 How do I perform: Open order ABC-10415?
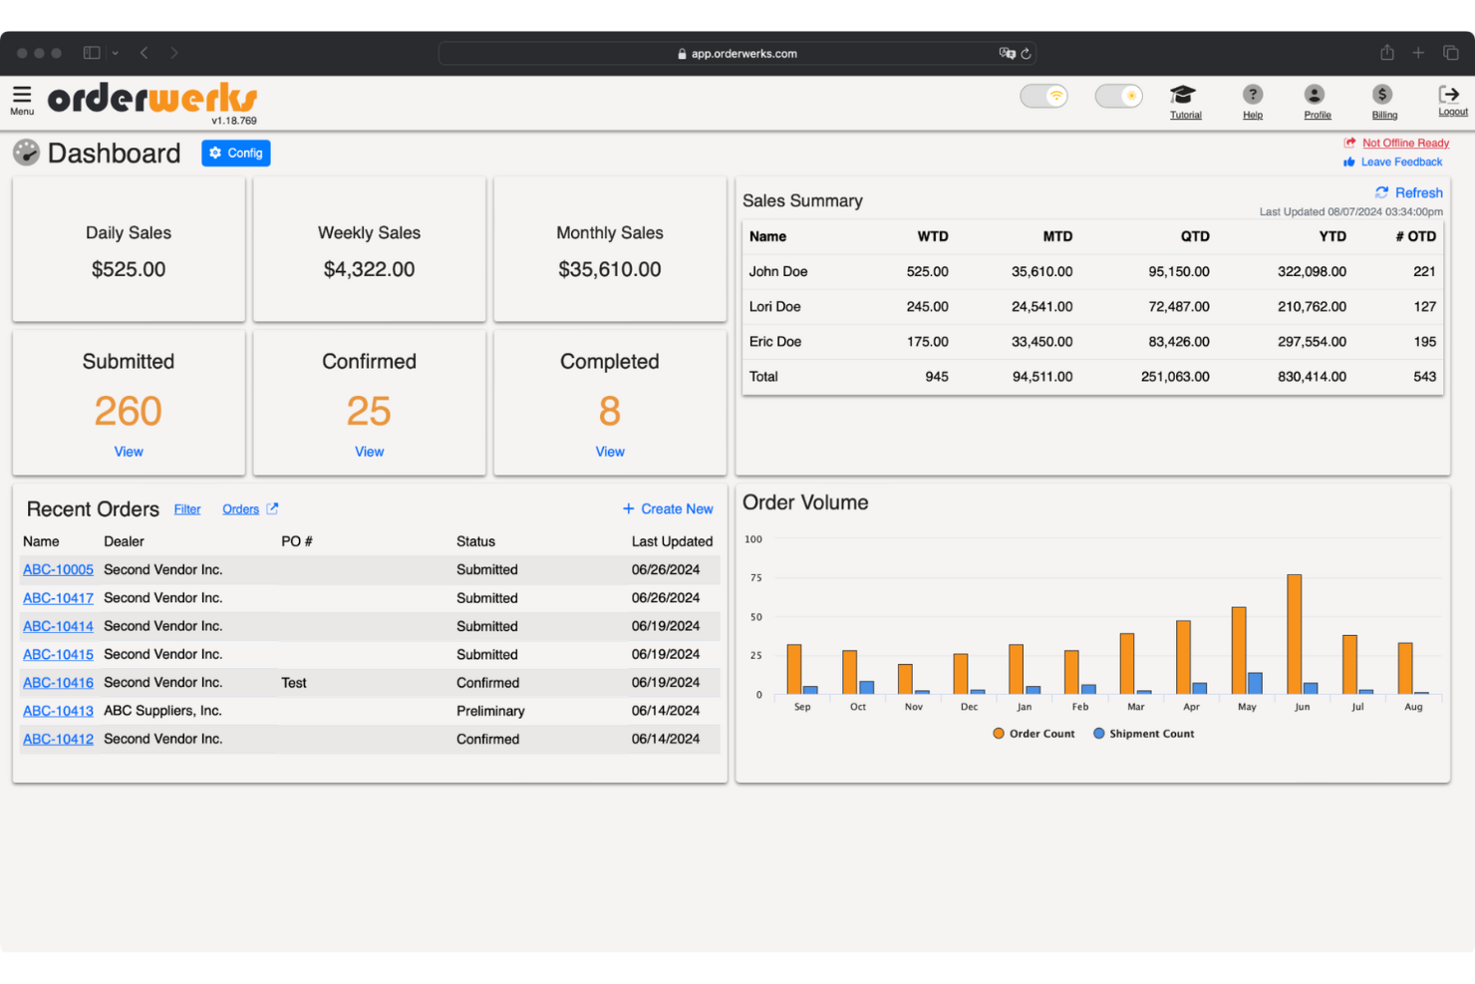coord(58,654)
